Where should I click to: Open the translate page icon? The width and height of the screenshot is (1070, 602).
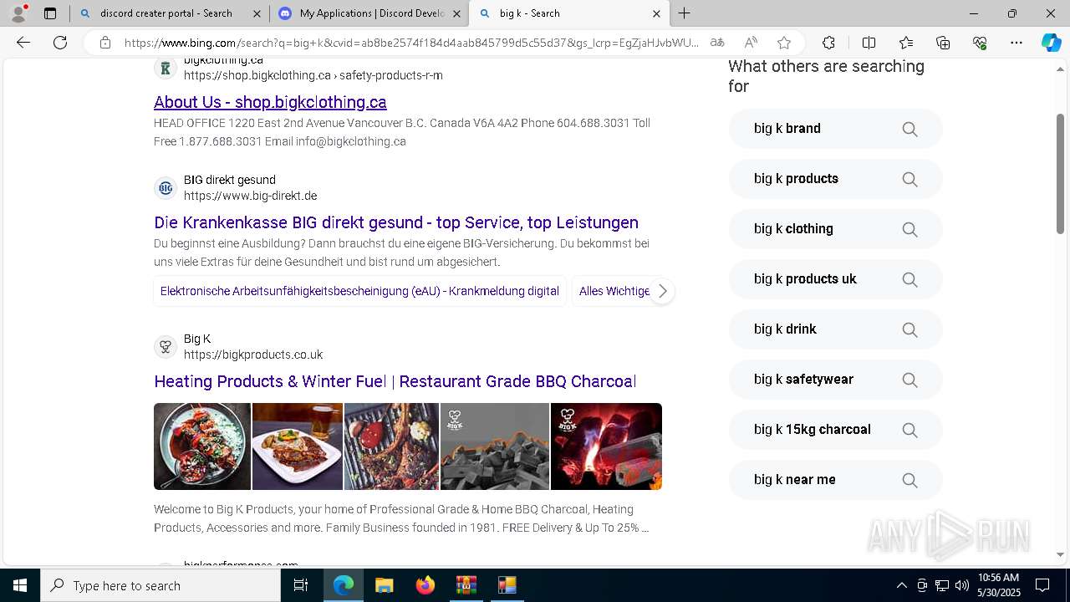coord(717,43)
